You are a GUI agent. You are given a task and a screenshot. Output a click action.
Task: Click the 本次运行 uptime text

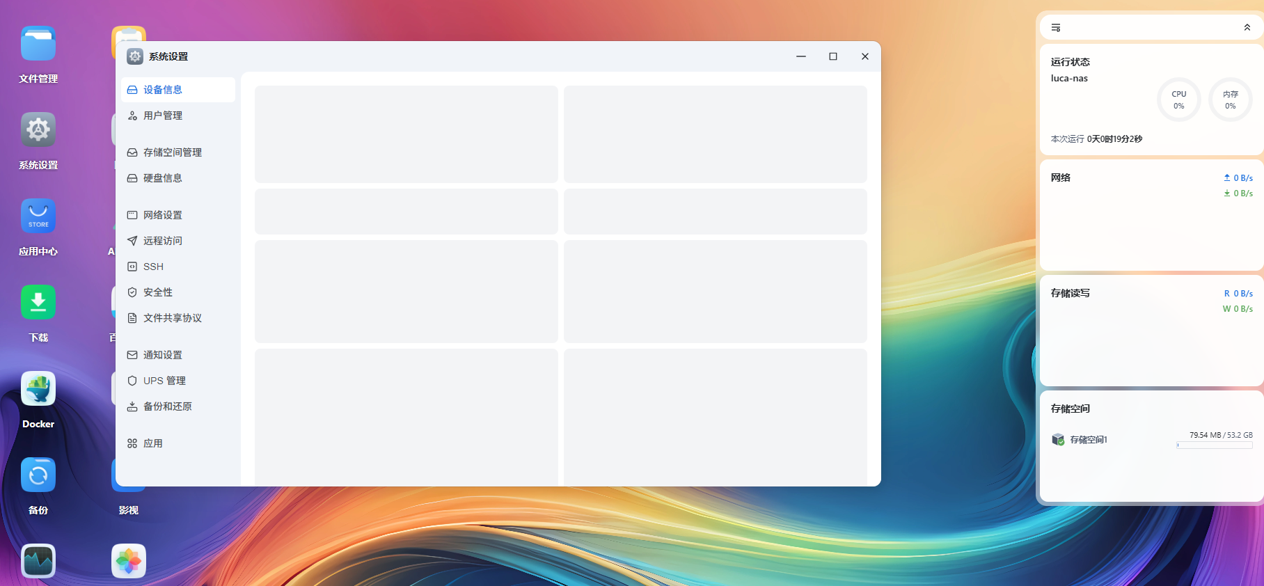pyautogui.click(x=1096, y=139)
